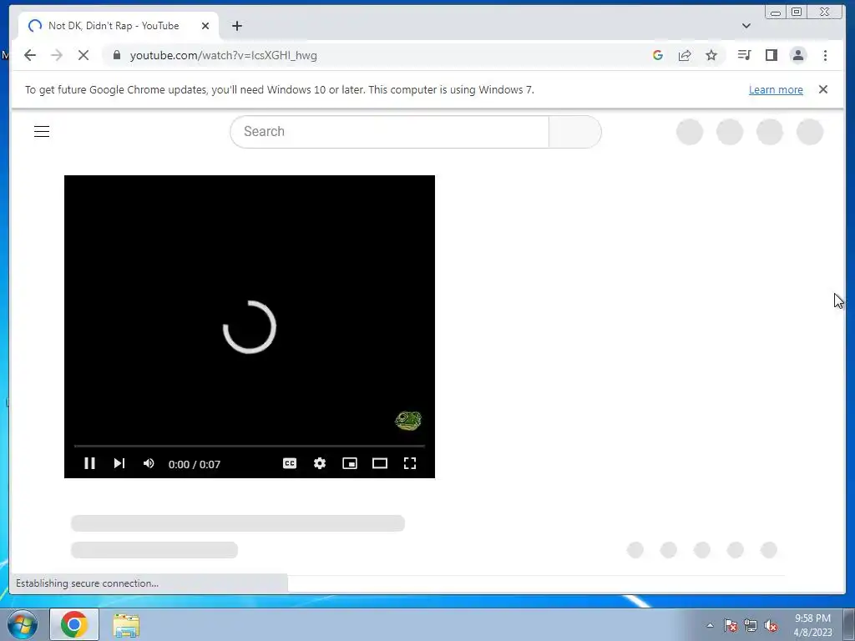Enter full screen video mode
Image resolution: width=855 pixels, height=641 pixels.
click(409, 463)
